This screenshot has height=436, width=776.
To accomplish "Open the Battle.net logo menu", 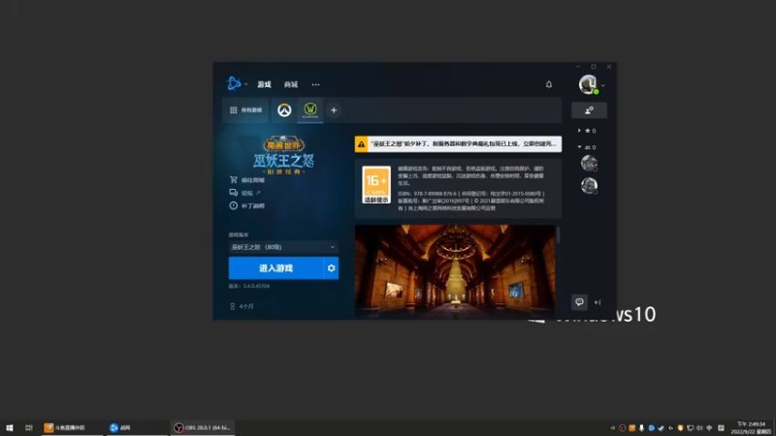I will pyautogui.click(x=234, y=84).
